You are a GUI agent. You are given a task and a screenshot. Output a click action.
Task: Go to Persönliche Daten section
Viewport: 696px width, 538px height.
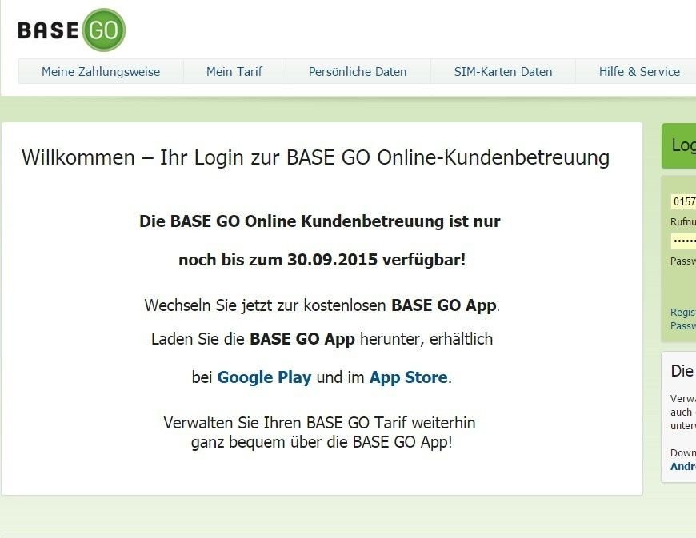point(358,71)
